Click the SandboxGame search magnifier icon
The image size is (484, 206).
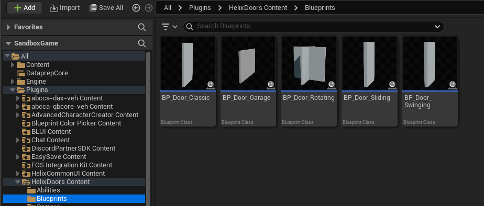tap(141, 43)
